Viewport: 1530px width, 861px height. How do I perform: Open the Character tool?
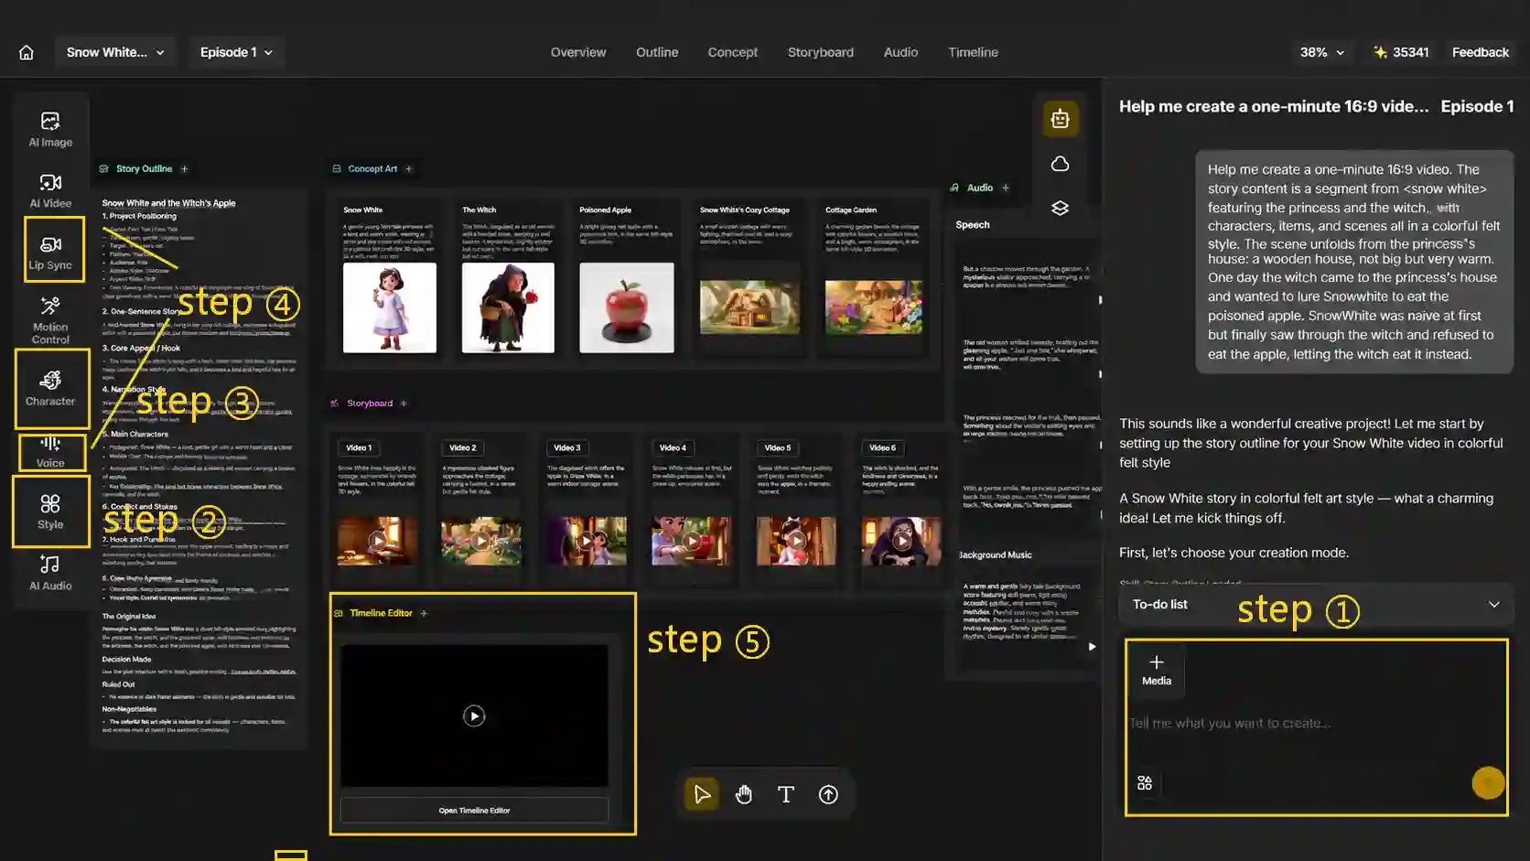coord(50,388)
